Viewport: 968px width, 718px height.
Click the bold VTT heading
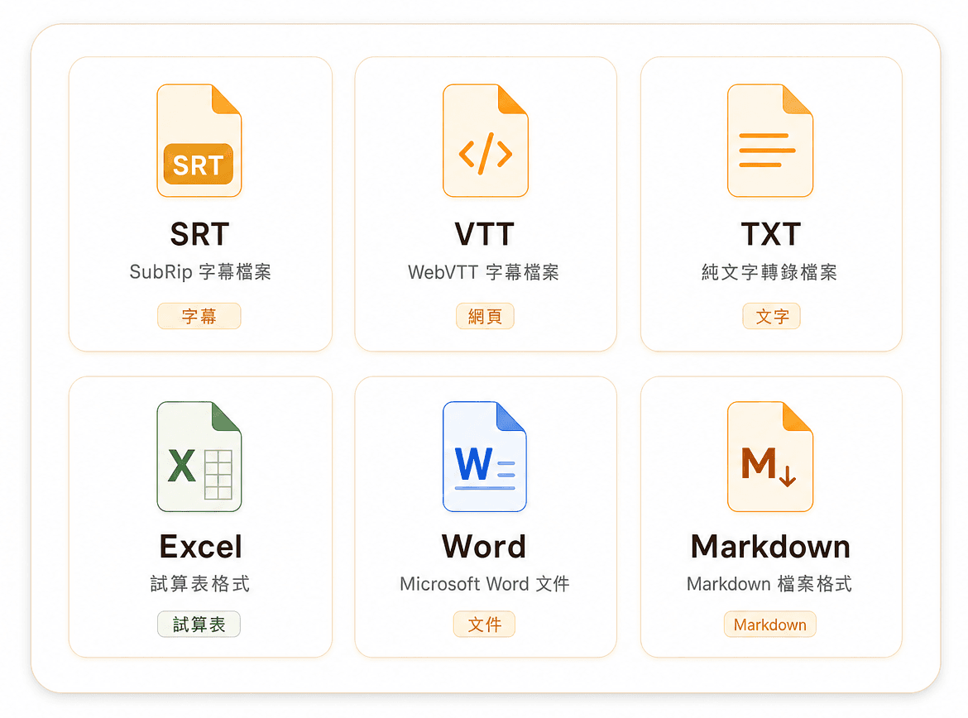click(485, 235)
